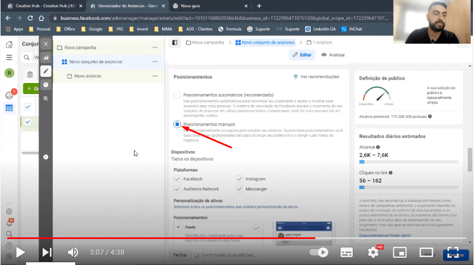The image size is (474, 265).
Task: Select Novo anúncio in the tree
Action: [x=87, y=76]
